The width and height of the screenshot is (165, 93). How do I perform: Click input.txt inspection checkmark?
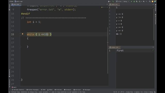pyautogui.click(x=153, y=7)
